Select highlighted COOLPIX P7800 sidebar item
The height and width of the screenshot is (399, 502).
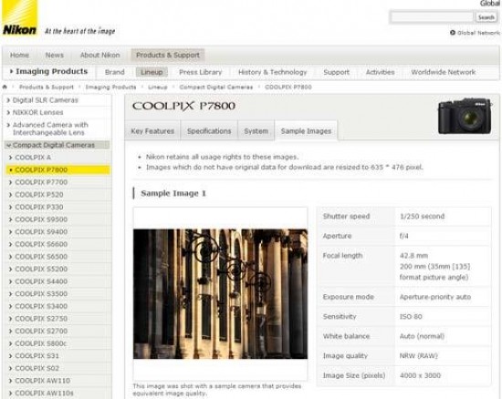[58, 169]
